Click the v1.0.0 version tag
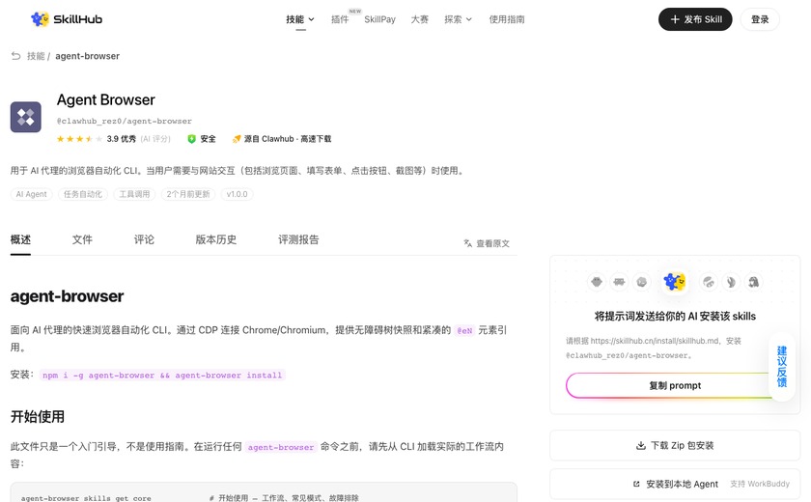The width and height of the screenshot is (811, 502). tap(237, 194)
